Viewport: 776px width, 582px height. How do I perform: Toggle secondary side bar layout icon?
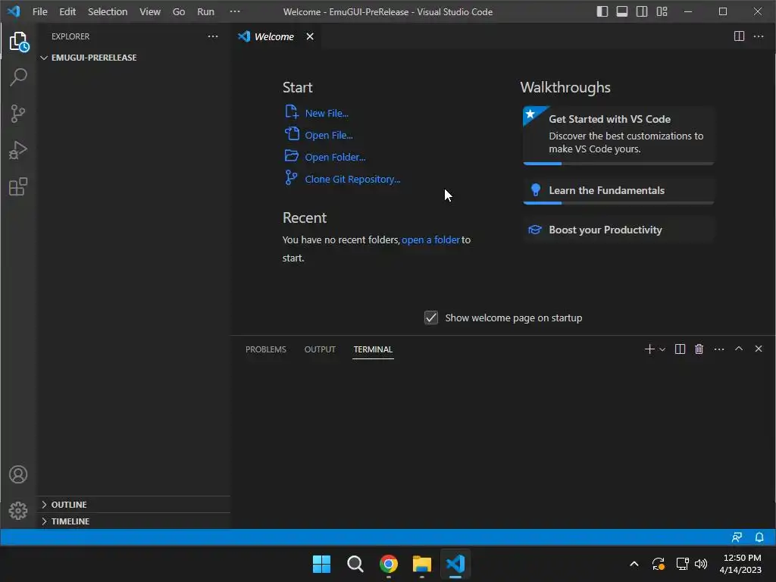[x=642, y=11]
